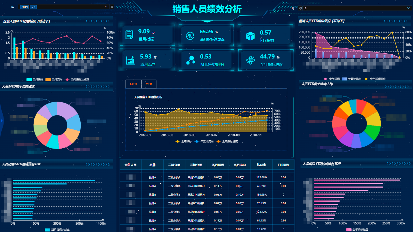Click the growth chart icon for 当月流向

click(130, 60)
